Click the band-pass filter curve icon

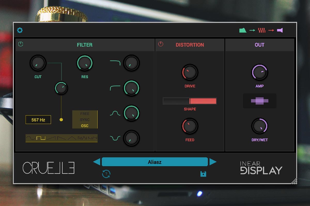[115, 113]
